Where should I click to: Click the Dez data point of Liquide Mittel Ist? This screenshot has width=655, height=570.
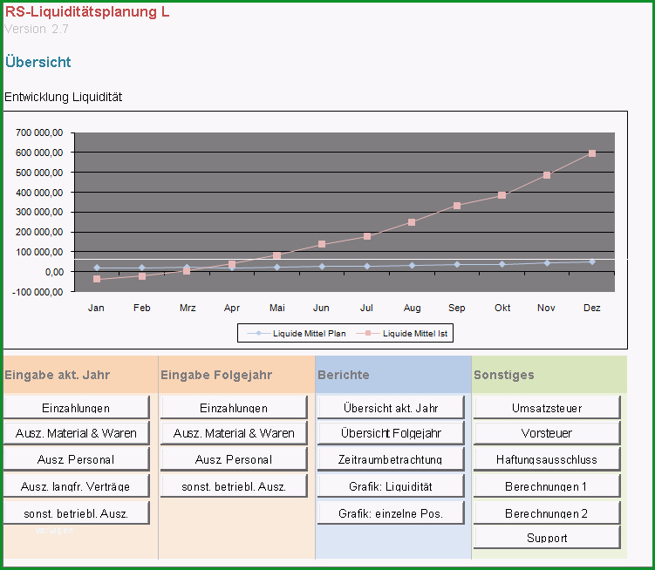click(592, 153)
